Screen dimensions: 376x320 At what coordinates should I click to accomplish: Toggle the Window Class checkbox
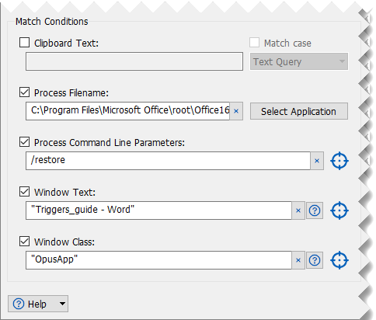pos(24,242)
